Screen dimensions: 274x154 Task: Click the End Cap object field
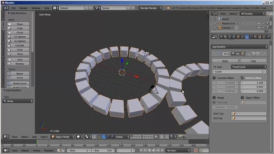249,118
